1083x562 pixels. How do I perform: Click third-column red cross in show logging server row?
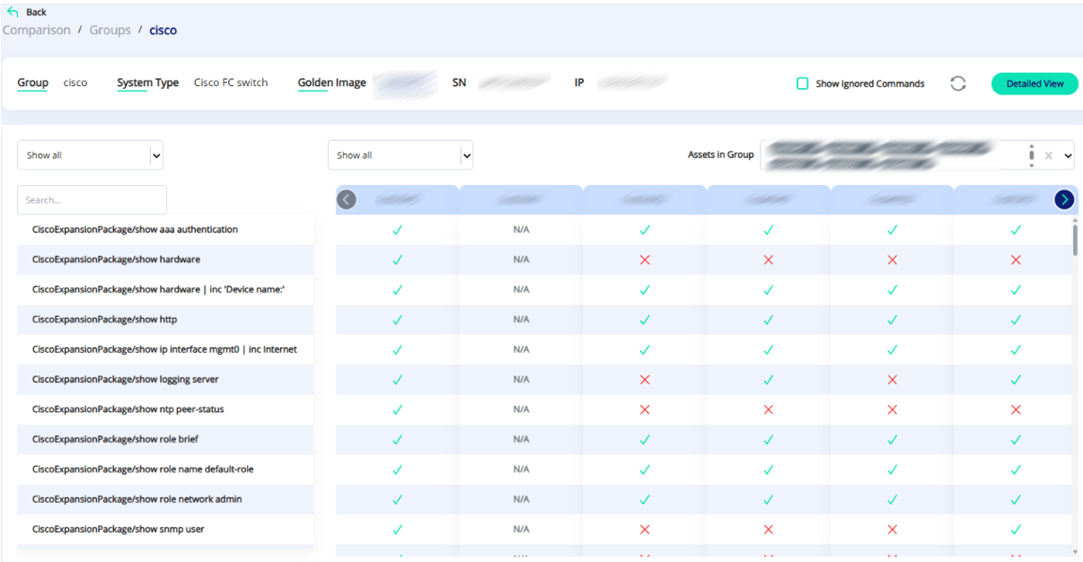tap(644, 380)
